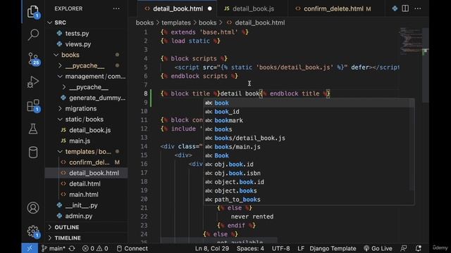Switch to confirm_delete.html tab
This screenshot has height=253, width=451.
point(333,9)
